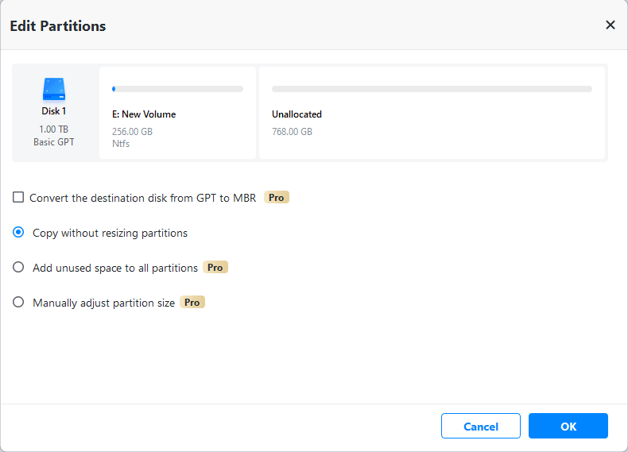Viewport: 628px width, 452px height.
Task: Click the Pro badge beside Manually adjust
Action: (x=192, y=303)
